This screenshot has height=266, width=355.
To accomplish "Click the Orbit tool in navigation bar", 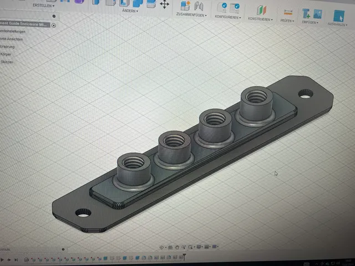I will click(162, 248).
